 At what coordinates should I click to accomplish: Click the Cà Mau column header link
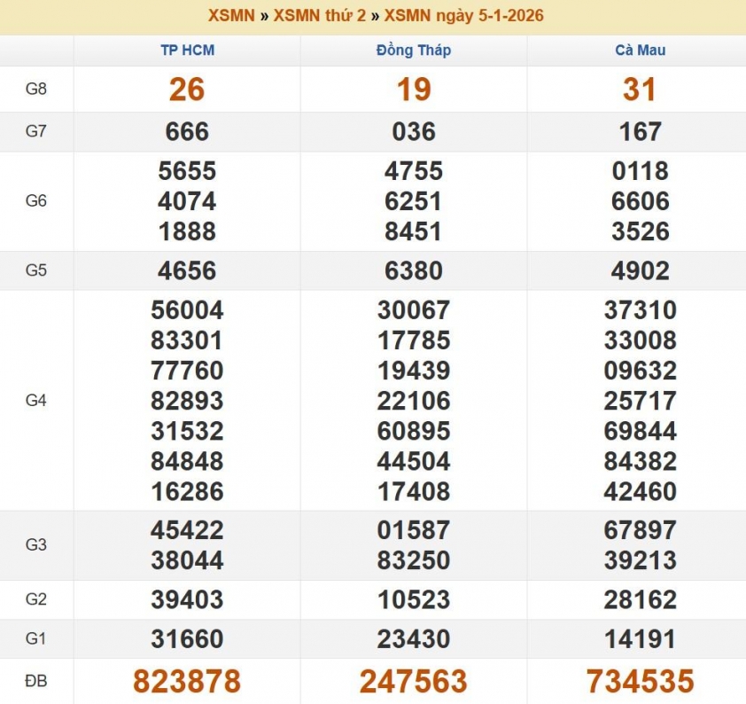pyautogui.click(x=640, y=51)
